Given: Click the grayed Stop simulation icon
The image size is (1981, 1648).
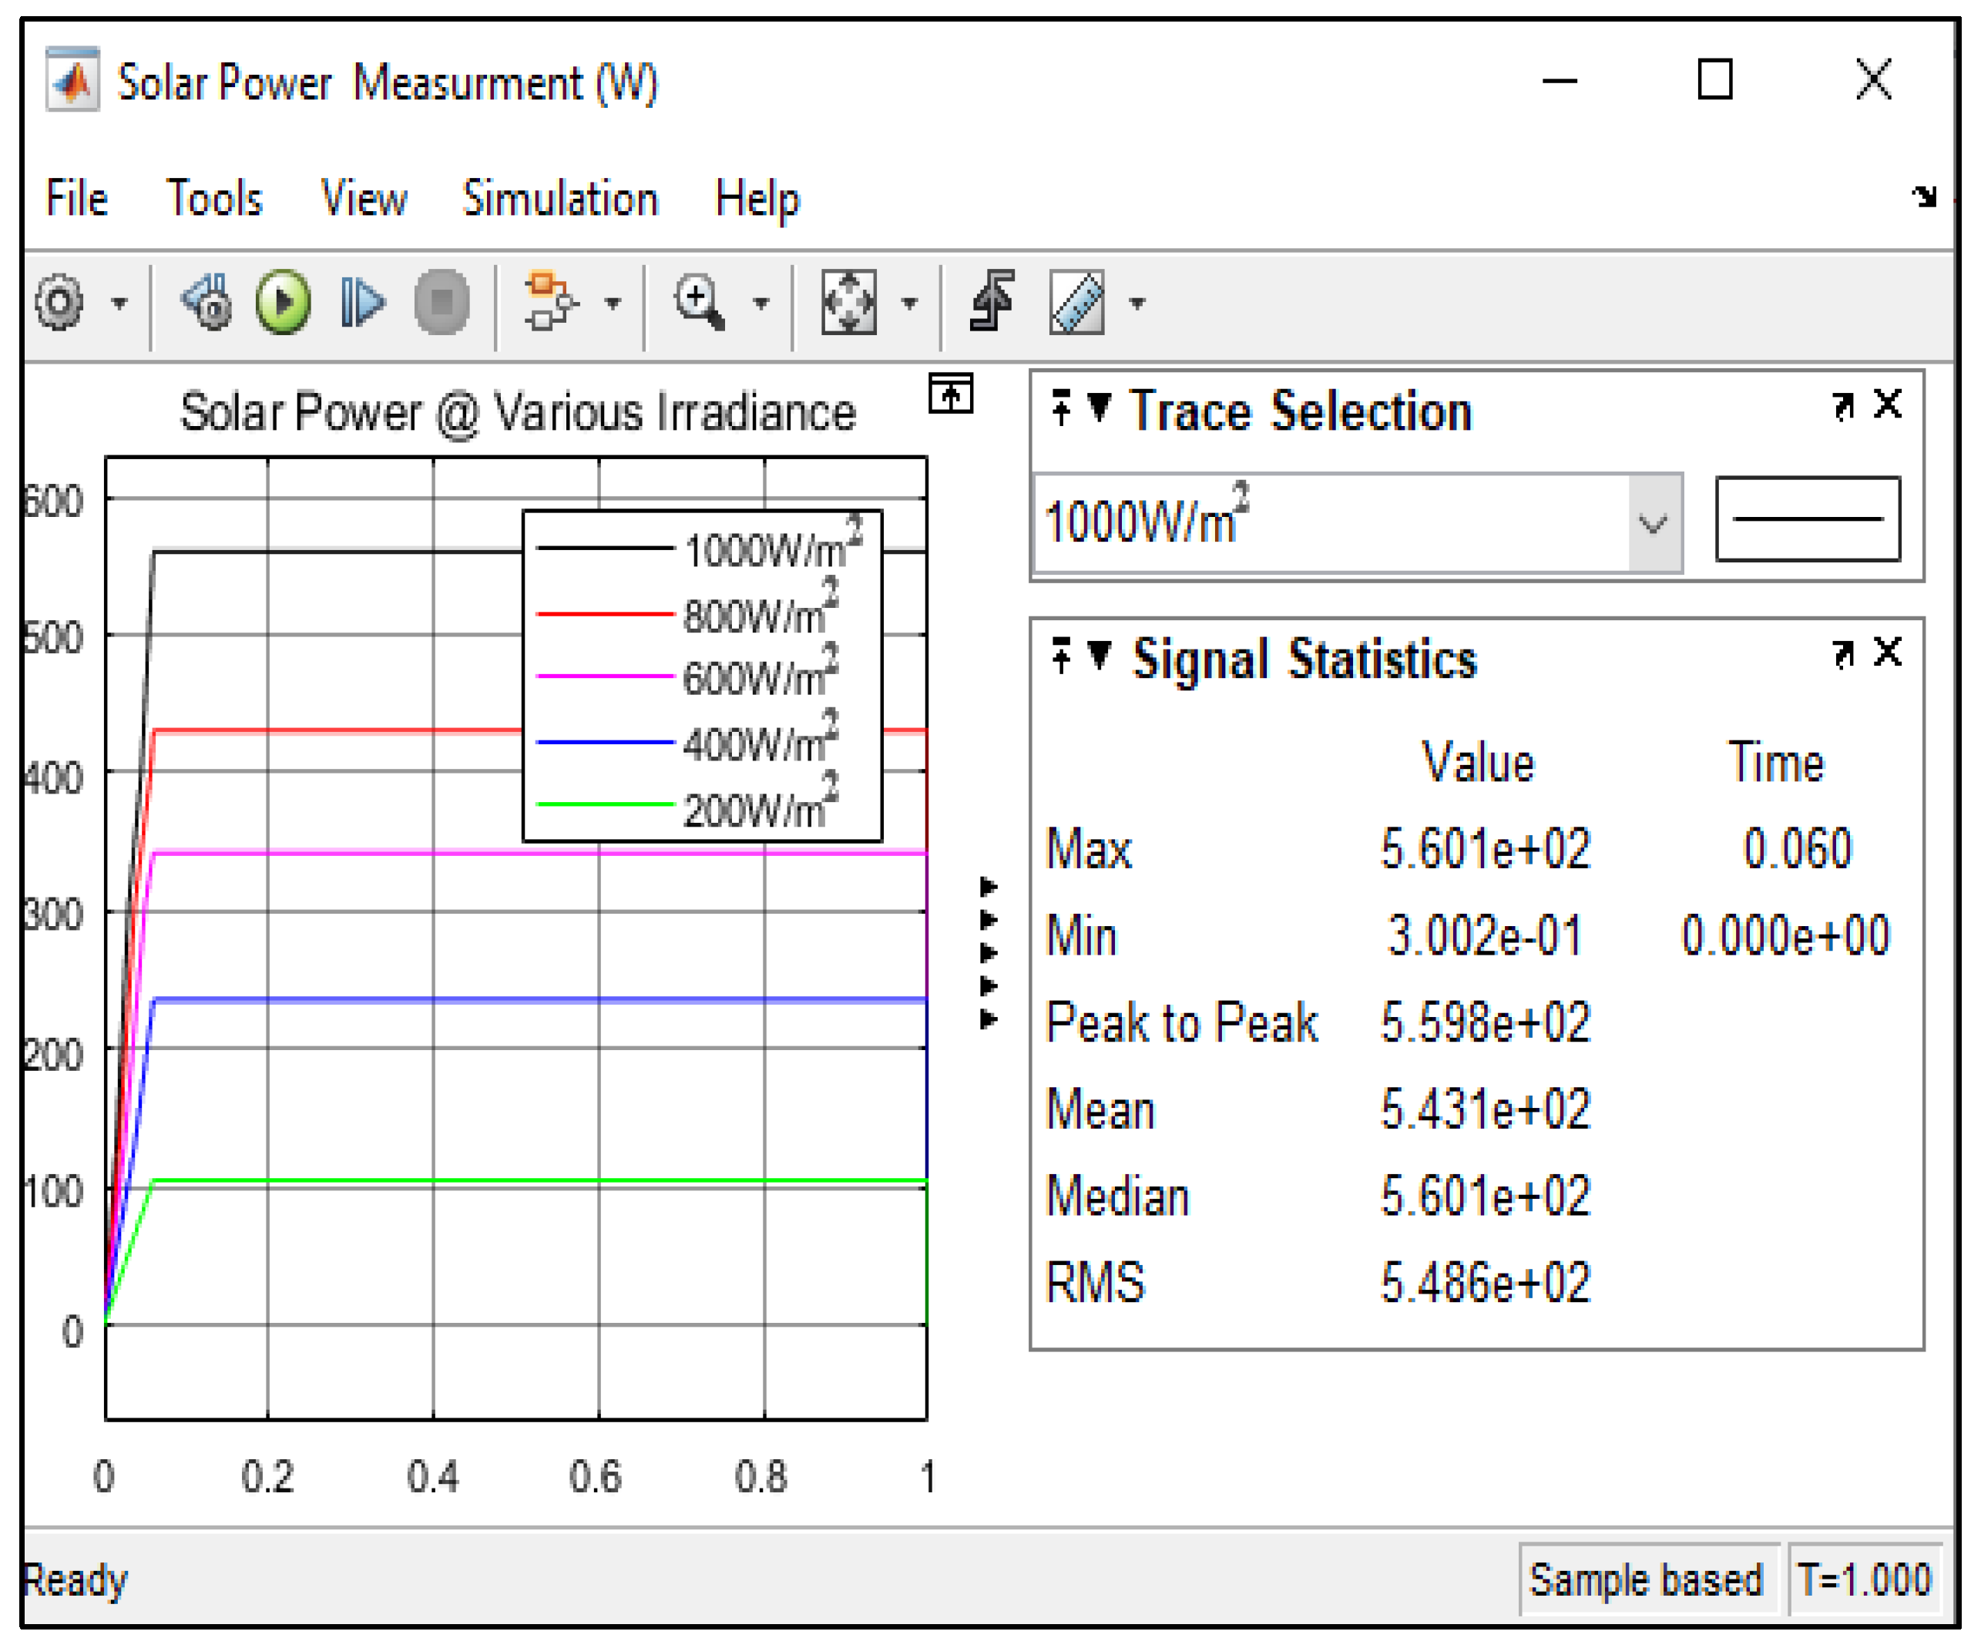Looking at the screenshot, I should pyautogui.click(x=442, y=303).
